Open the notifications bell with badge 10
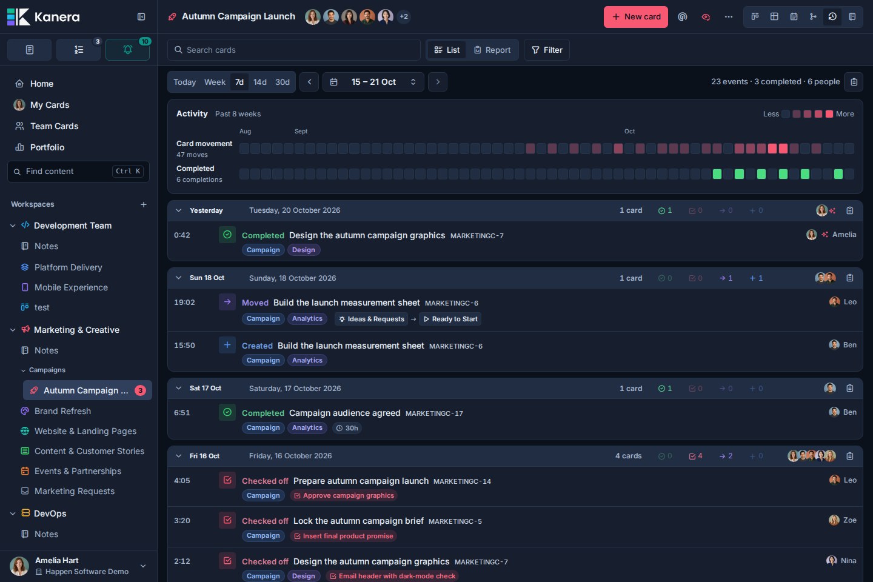Viewport: 873px width, 582px height. tap(127, 50)
